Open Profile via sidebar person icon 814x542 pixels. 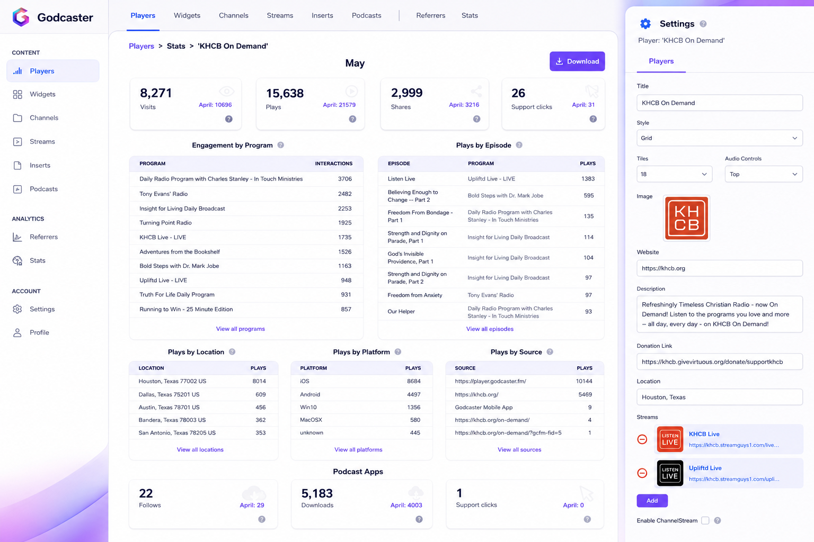point(17,332)
